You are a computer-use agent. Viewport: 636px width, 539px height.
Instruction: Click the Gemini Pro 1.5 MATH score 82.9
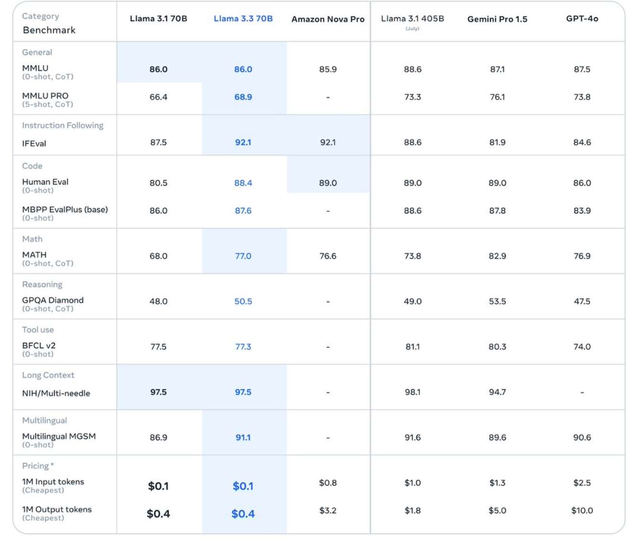pyautogui.click(x=497, y=256)
